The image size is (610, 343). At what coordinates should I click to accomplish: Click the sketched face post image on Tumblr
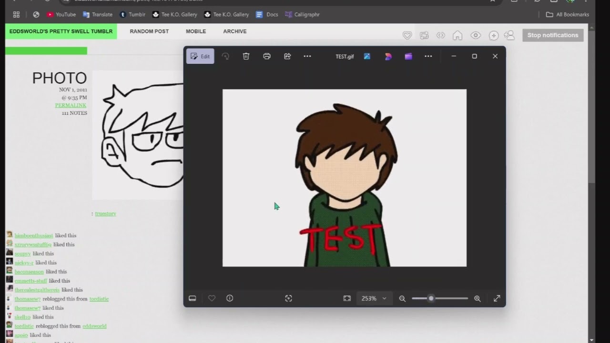[x=138, y=135]
